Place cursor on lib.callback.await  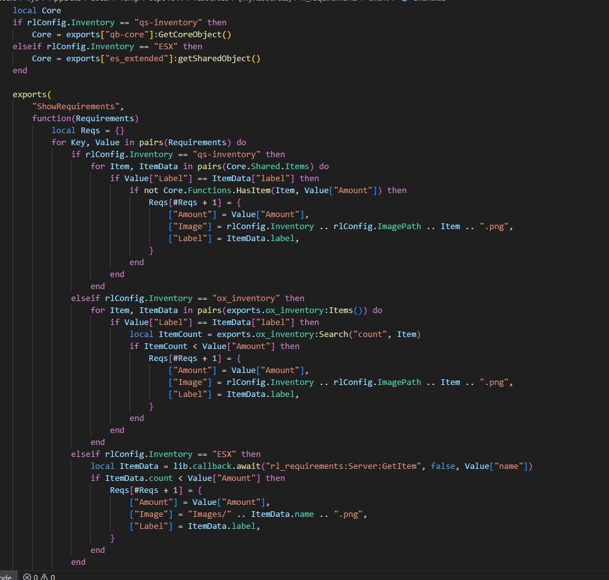217,466
